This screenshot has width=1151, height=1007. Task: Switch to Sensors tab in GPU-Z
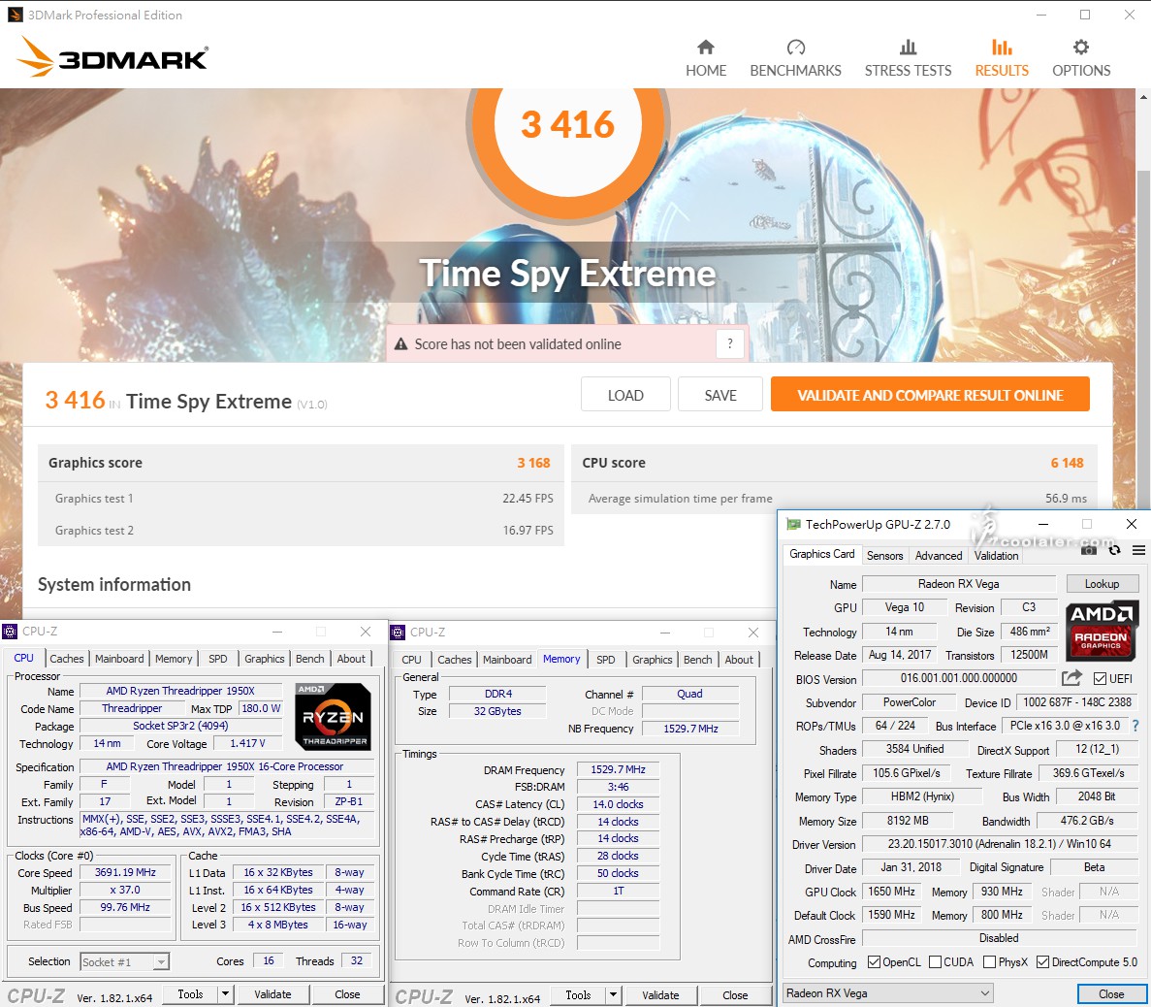(884, 555)
